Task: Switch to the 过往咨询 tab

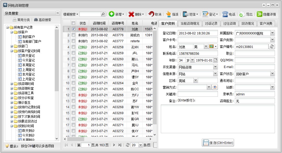Action: (x=229, y=23)
